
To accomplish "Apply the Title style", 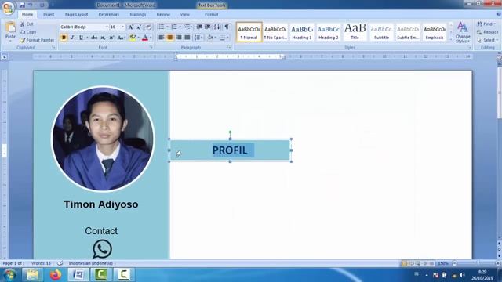I will [x=355, y=31].
